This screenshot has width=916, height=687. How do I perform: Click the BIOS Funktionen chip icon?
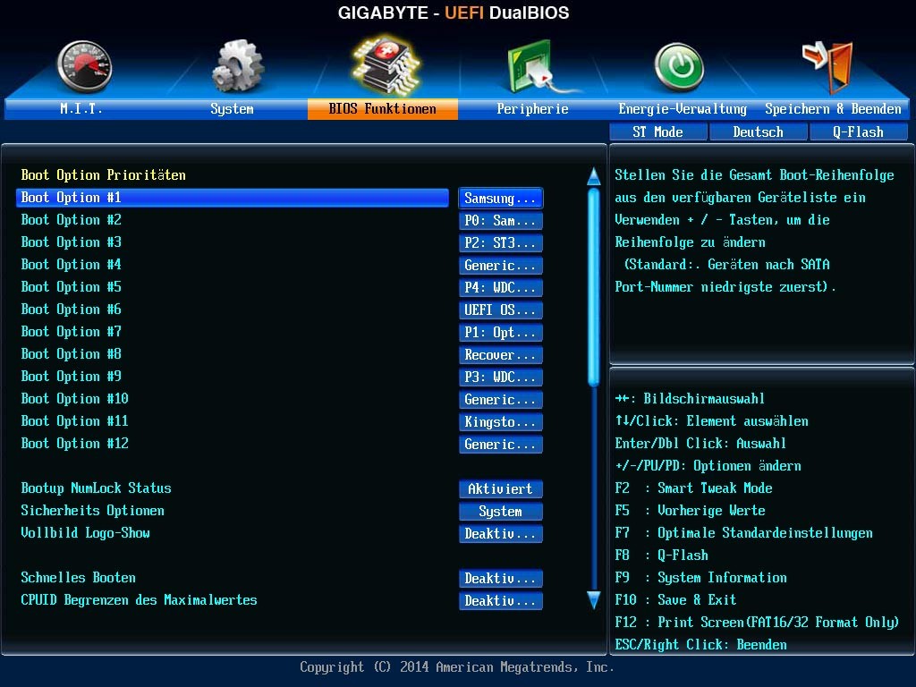point(386,64)
